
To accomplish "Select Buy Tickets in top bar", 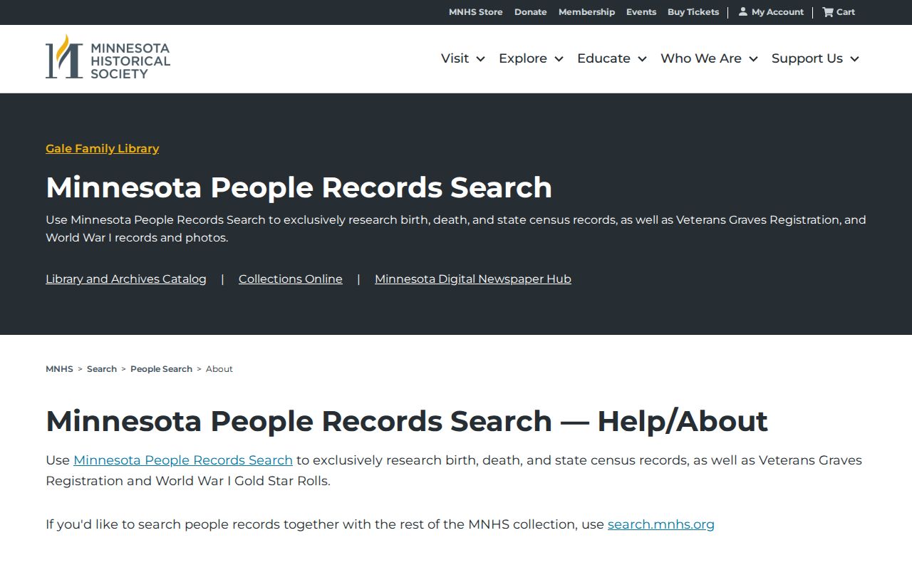I will tap(693, 12).
